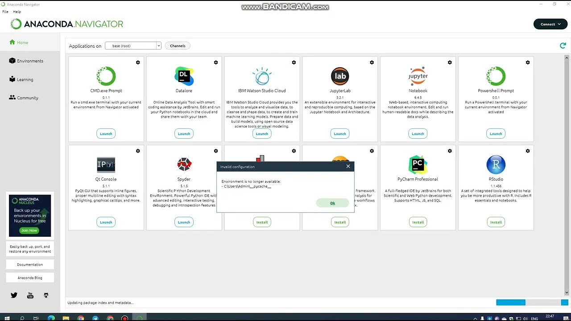
Task: Click the 'Environment is no longer available:' message
Action: coord(251,181)
